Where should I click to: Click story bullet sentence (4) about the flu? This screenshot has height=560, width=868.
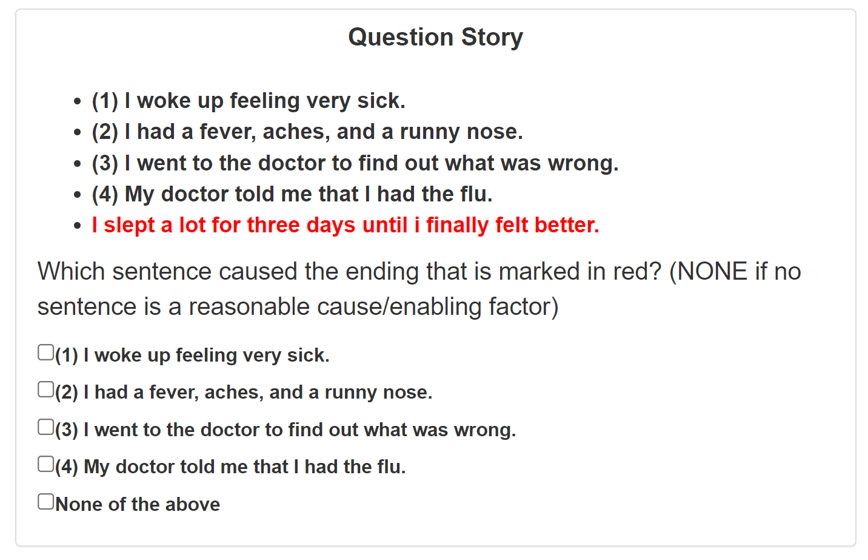(292, 194)
